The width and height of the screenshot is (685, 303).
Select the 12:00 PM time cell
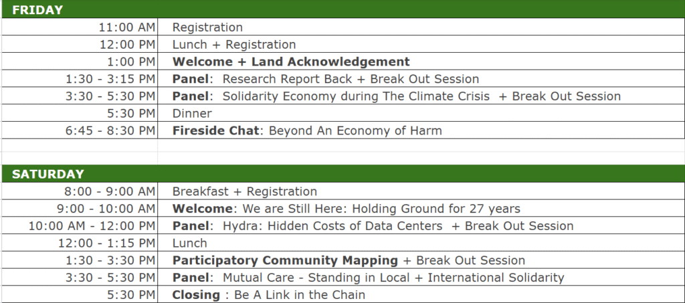point(80,45)
